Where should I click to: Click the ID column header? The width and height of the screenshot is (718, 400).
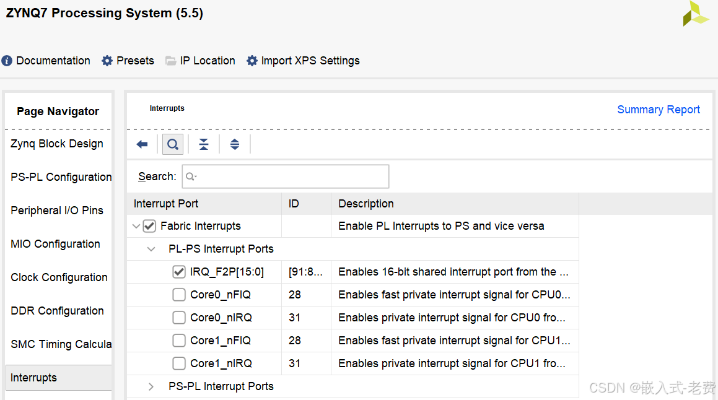click(306, 204)
